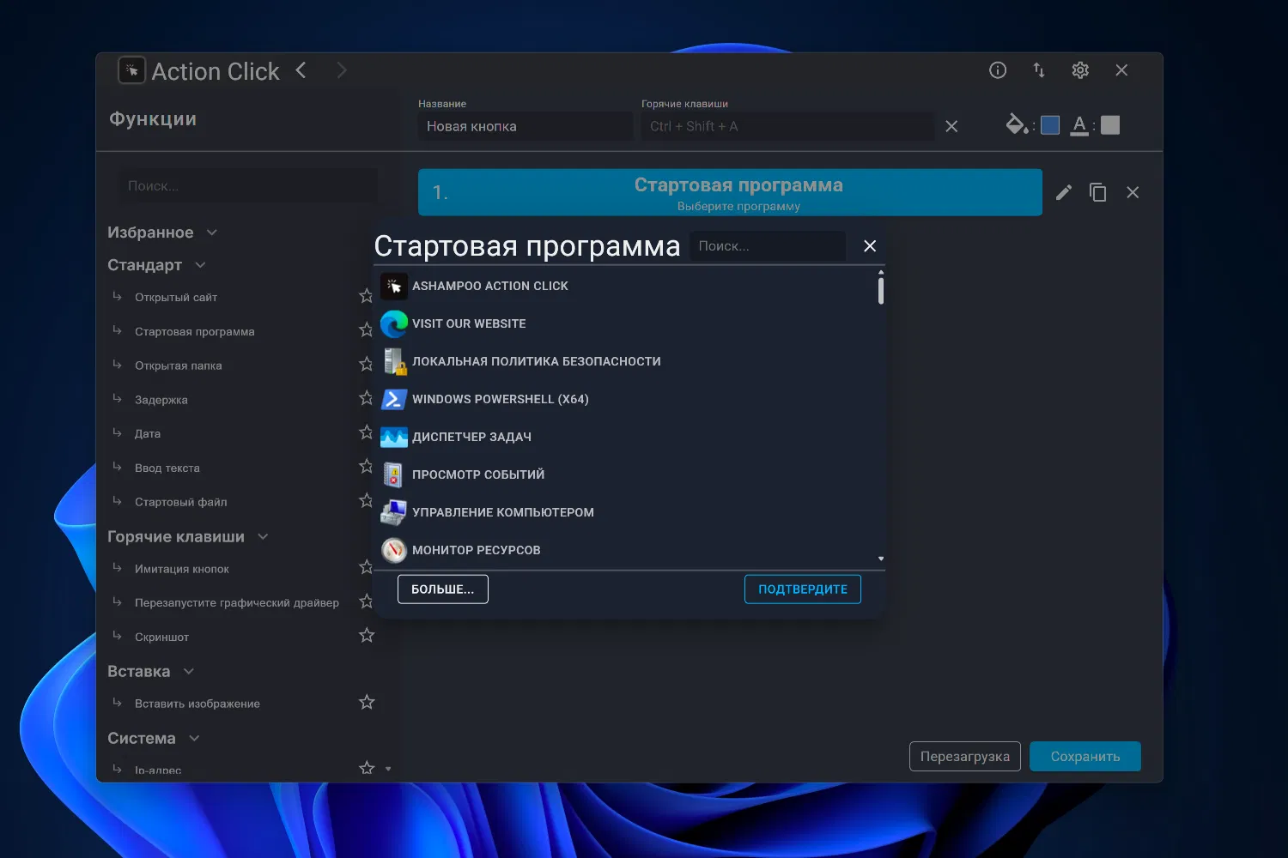The width and height of the screenshot is (1288, 858).
Task: Favorite Стартовая программа function with its star
Action: pyautogui.click(x=367, y=329)
